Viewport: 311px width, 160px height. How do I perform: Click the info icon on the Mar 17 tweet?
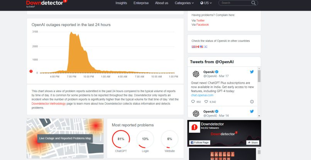tap(252, 102)
